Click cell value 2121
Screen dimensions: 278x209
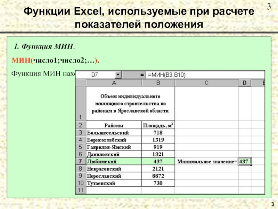[158, 169]
